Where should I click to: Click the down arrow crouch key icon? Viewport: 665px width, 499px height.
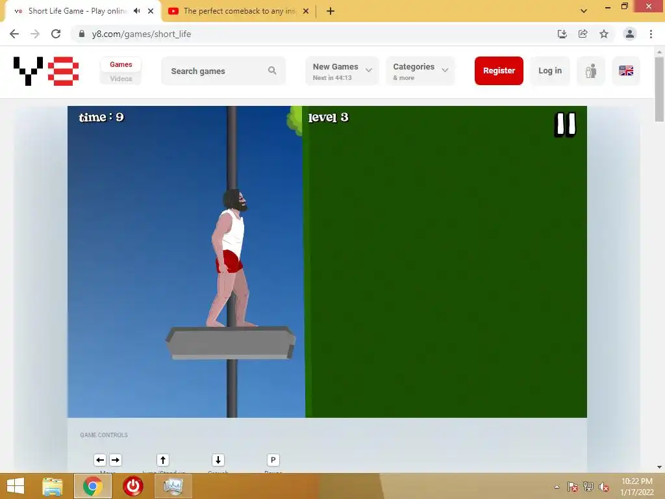218,460
